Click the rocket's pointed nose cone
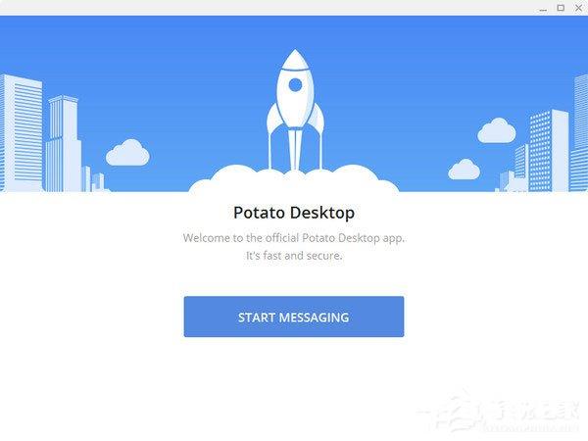 pos(295,59)
